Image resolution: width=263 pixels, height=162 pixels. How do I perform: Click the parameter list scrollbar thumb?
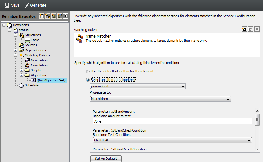click(x=257, y=120)
